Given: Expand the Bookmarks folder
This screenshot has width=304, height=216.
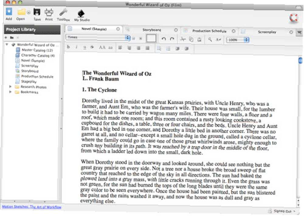Looking at the screenshot, I should 10,92.
